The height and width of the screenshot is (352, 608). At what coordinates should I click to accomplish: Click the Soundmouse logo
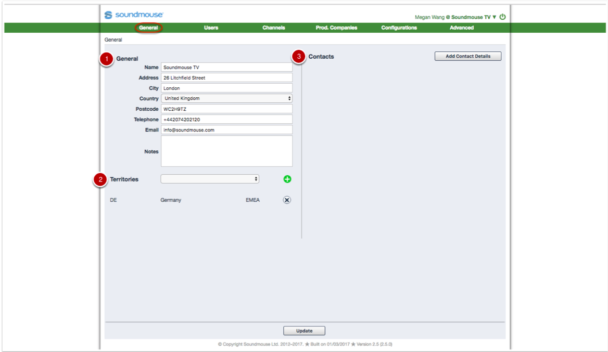click(x=134, y=15)
